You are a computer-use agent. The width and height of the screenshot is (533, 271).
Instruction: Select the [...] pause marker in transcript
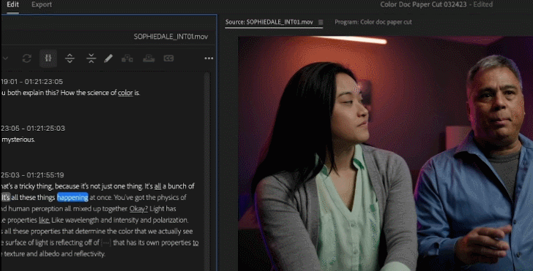coord(106,243)
